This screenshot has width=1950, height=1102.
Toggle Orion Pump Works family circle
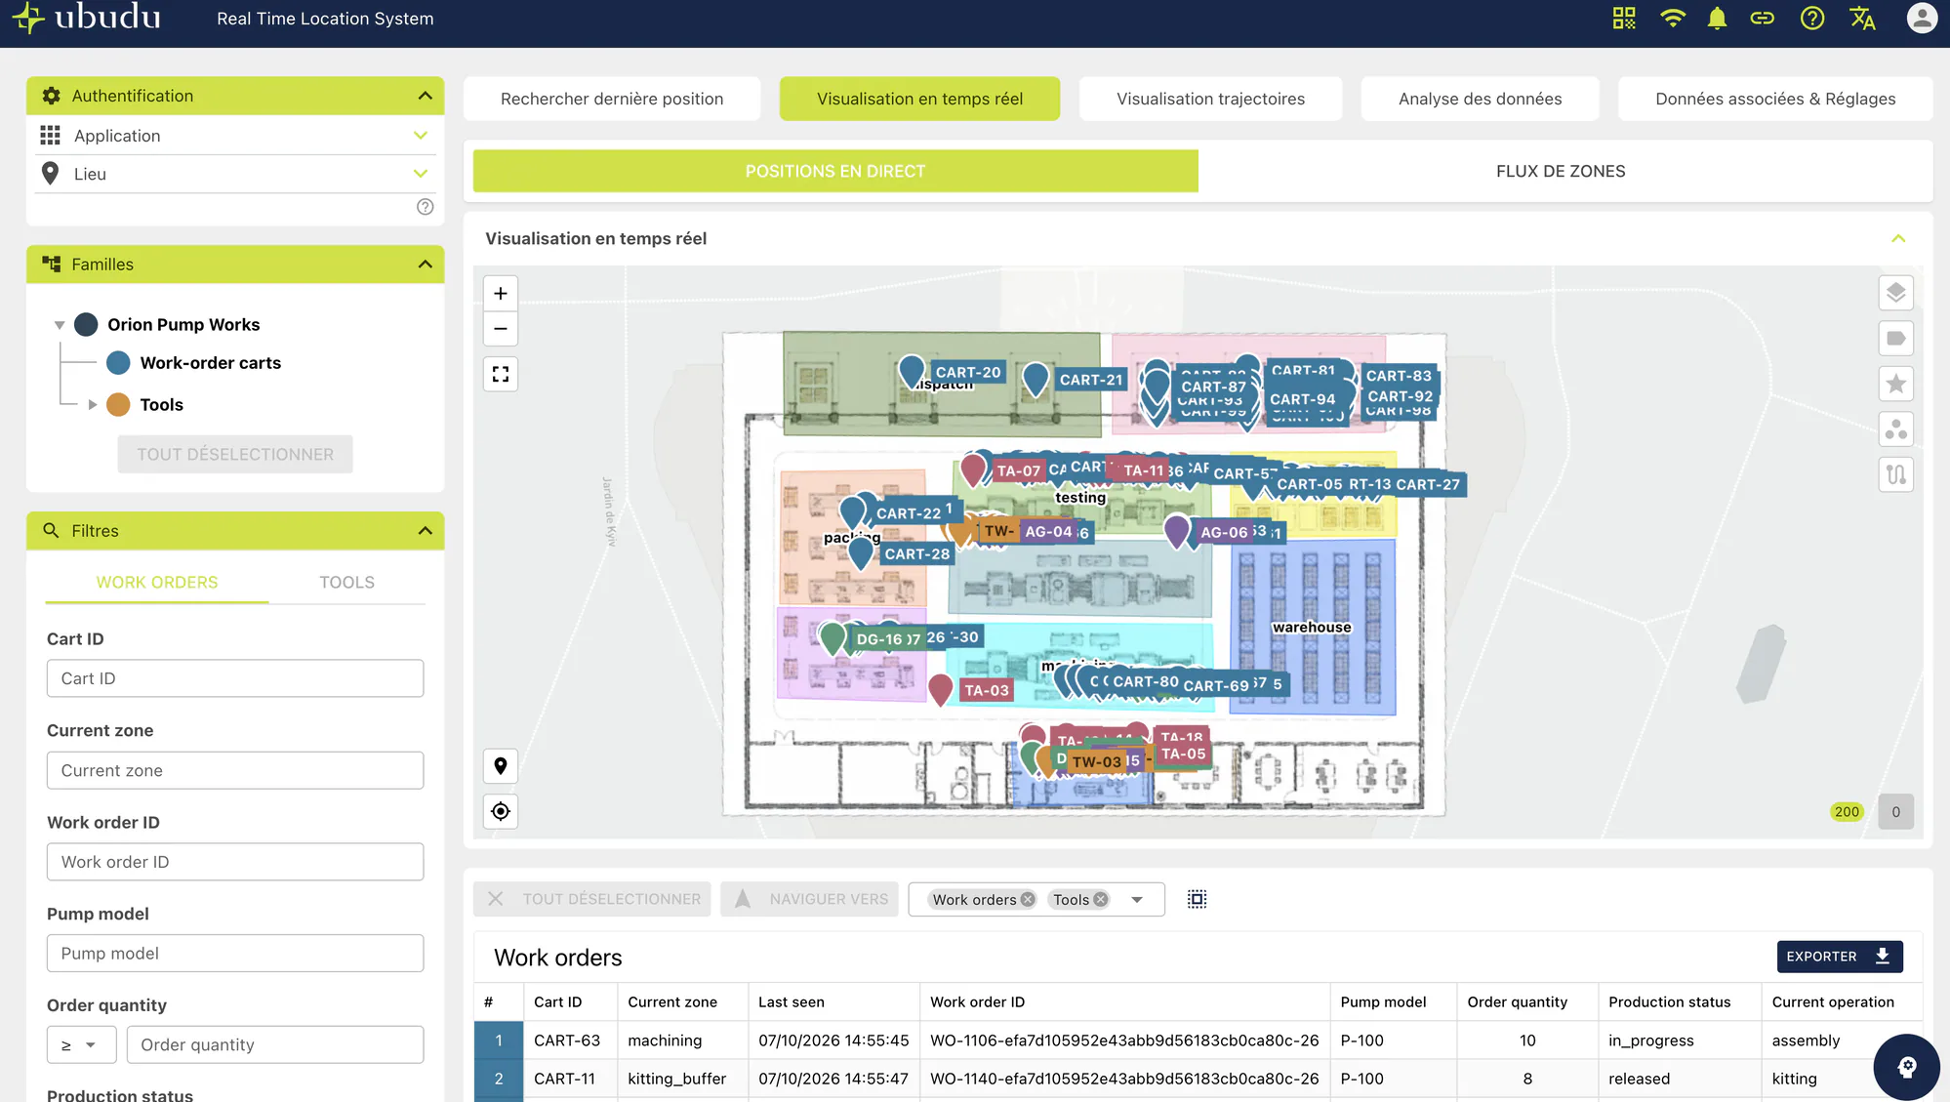(86, 324)
